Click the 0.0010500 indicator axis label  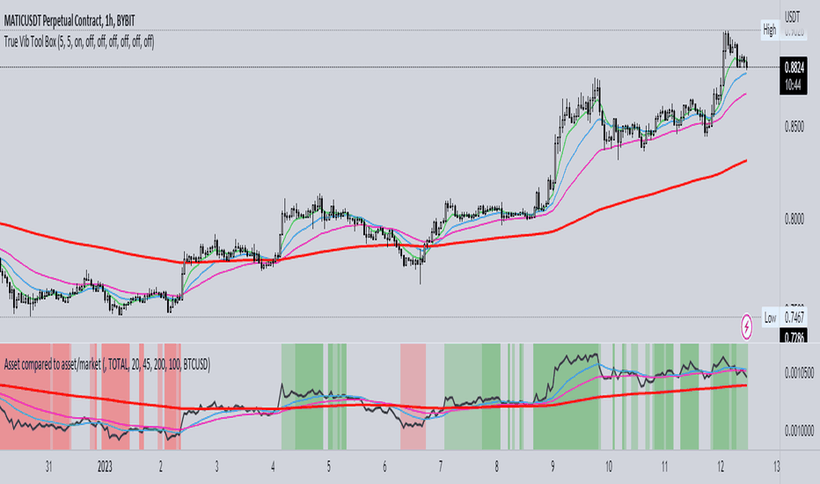tap(799, 373)
